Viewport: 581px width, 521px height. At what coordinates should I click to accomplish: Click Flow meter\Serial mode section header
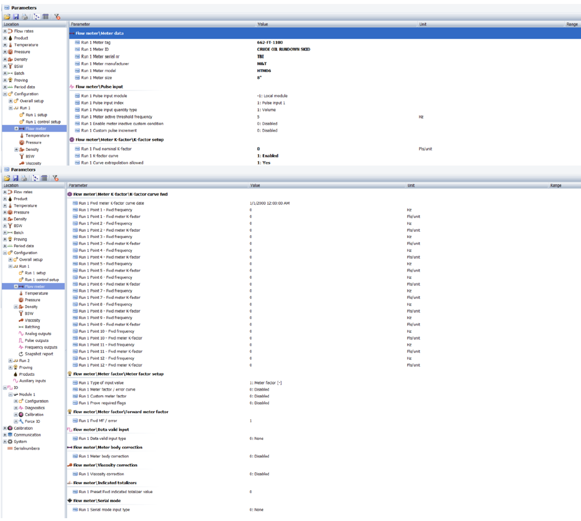click(97, 501)
